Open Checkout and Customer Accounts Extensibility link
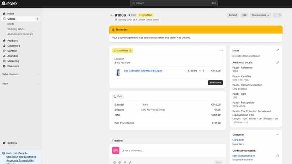Screen dimensions: 292x164 tap(21, 159)
